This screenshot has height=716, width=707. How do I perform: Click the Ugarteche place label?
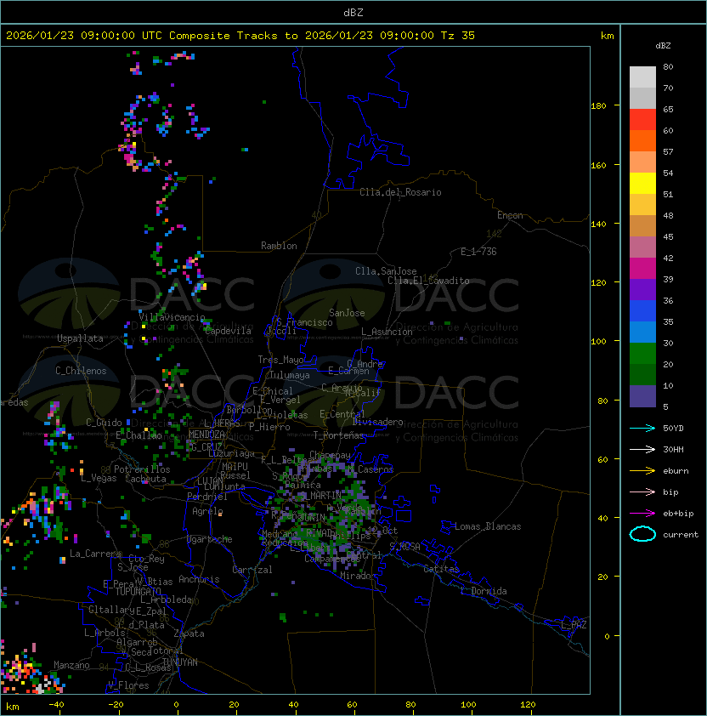click(210, 539)
